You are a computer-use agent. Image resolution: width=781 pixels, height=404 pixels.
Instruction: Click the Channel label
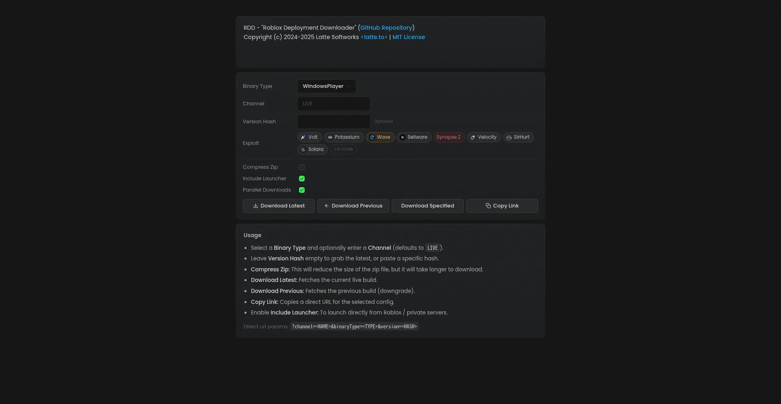coord(253,104)
